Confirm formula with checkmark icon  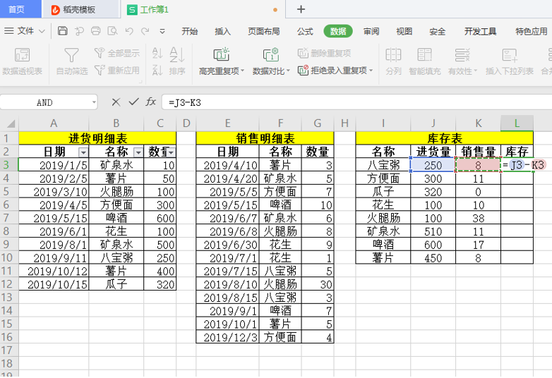coord(134,102)
